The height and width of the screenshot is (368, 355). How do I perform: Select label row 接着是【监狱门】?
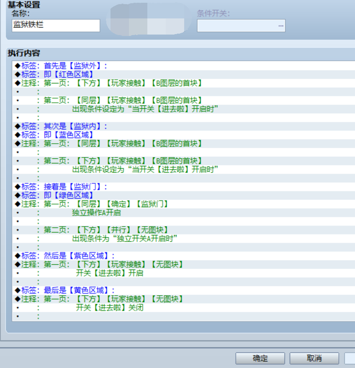coord(184,187)
